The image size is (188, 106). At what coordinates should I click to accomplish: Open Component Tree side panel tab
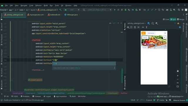point(125,83)
